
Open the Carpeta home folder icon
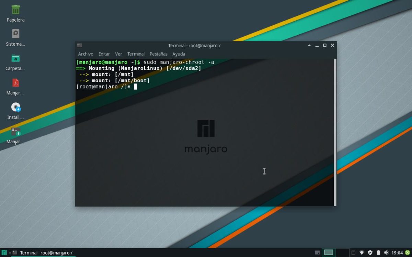(15, 58)
